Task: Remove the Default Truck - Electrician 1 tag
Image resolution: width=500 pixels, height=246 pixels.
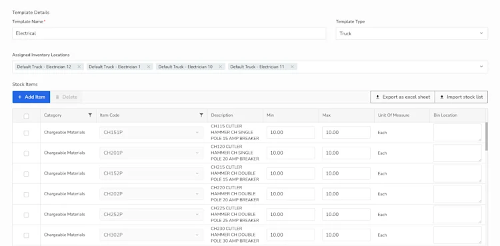Action: [x=148, y=67]
